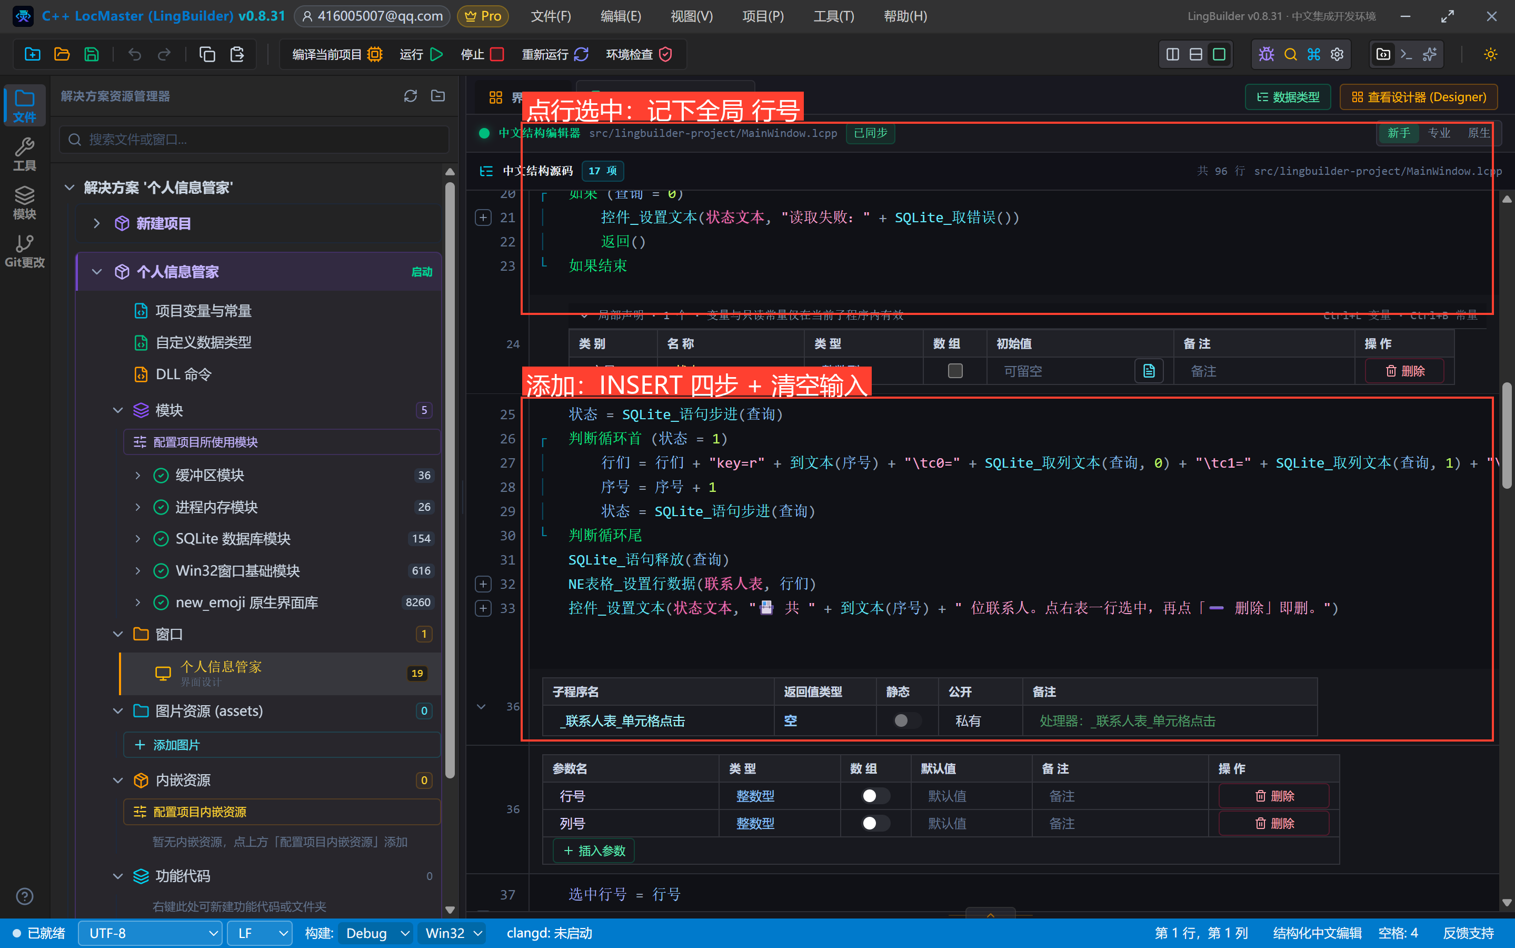1515x948 pixels.
Task: Click 查看设计器 (Designer) button
Action: tap(1419, 97)
